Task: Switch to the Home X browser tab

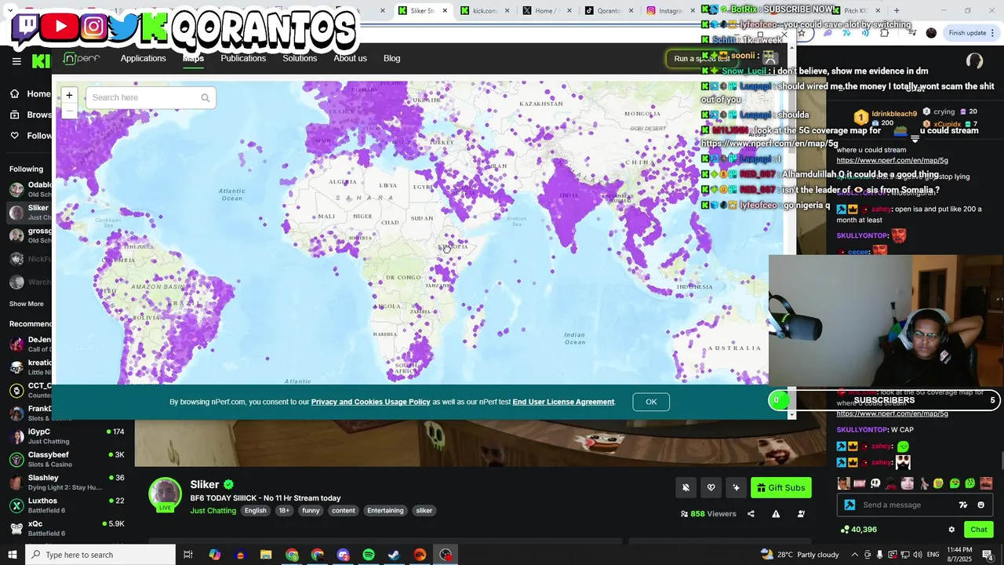Action: point(546,10)
